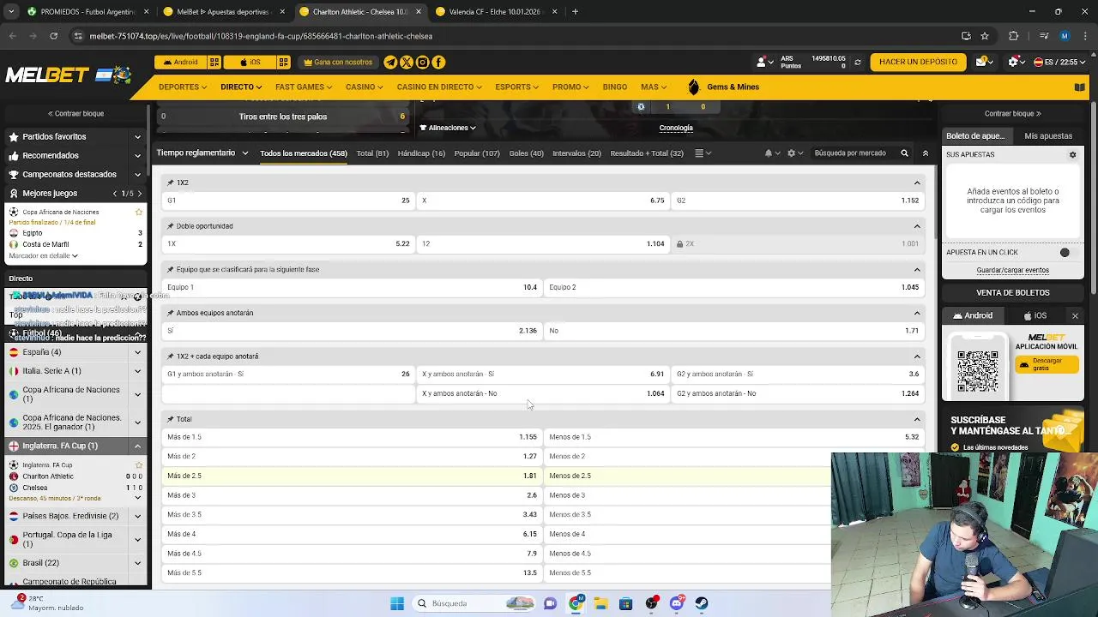Open the Facebook social icon

click(x=438, y=62)
